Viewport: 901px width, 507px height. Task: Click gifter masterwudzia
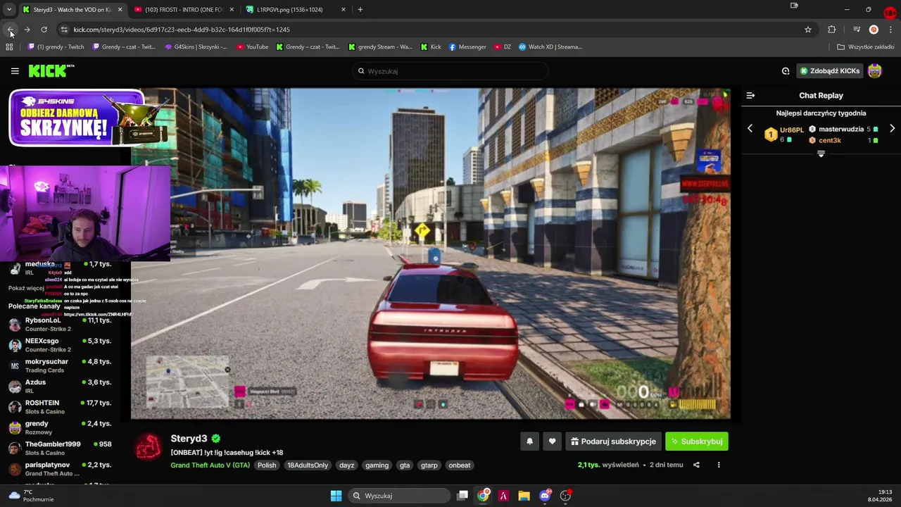pos(840,130)
